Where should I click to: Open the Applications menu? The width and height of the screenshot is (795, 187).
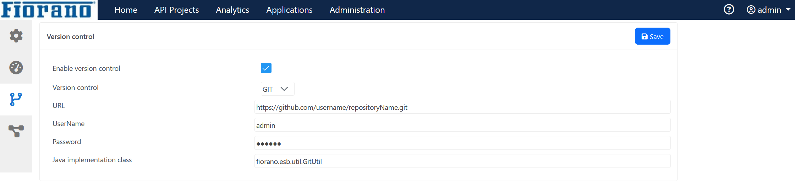click(x=289, y=10)
